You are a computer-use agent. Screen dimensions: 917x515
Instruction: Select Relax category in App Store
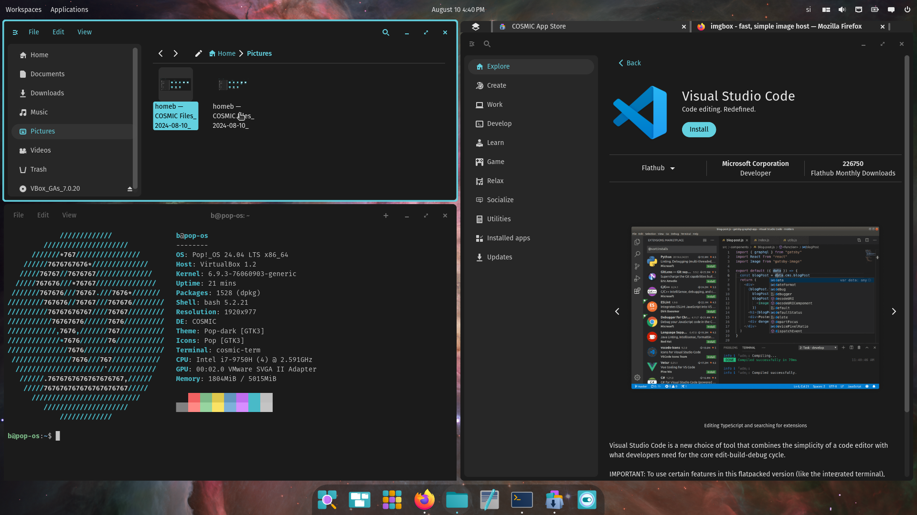click(531, 181)
